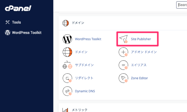Click the Zone Editor pen icon
The height and width of the screenshot is (112, 187).
click(123, 78)
